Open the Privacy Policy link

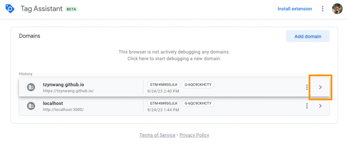click(194, 135)
